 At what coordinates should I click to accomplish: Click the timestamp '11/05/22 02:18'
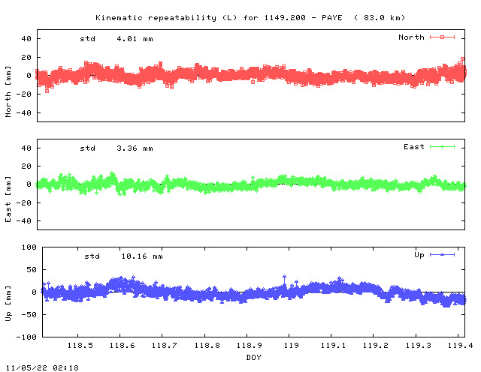point(42,367)
